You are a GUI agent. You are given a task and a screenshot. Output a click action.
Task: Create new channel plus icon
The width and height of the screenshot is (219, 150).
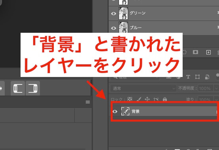(208, 52)
